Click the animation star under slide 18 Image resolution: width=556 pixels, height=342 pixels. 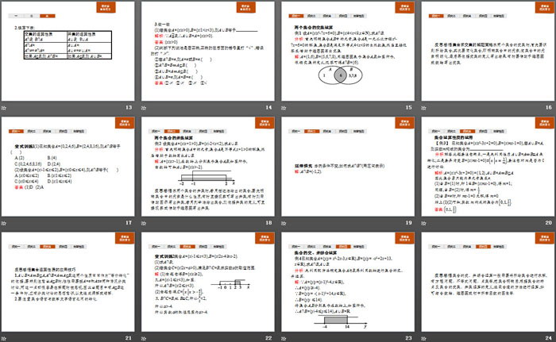coord(147,223)
